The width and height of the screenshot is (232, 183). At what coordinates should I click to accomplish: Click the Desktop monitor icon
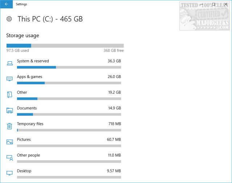[x=10, y=173]
